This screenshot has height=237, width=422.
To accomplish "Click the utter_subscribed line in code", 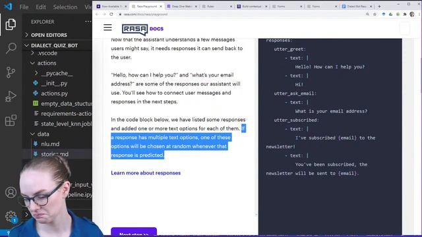I will 296,120.
